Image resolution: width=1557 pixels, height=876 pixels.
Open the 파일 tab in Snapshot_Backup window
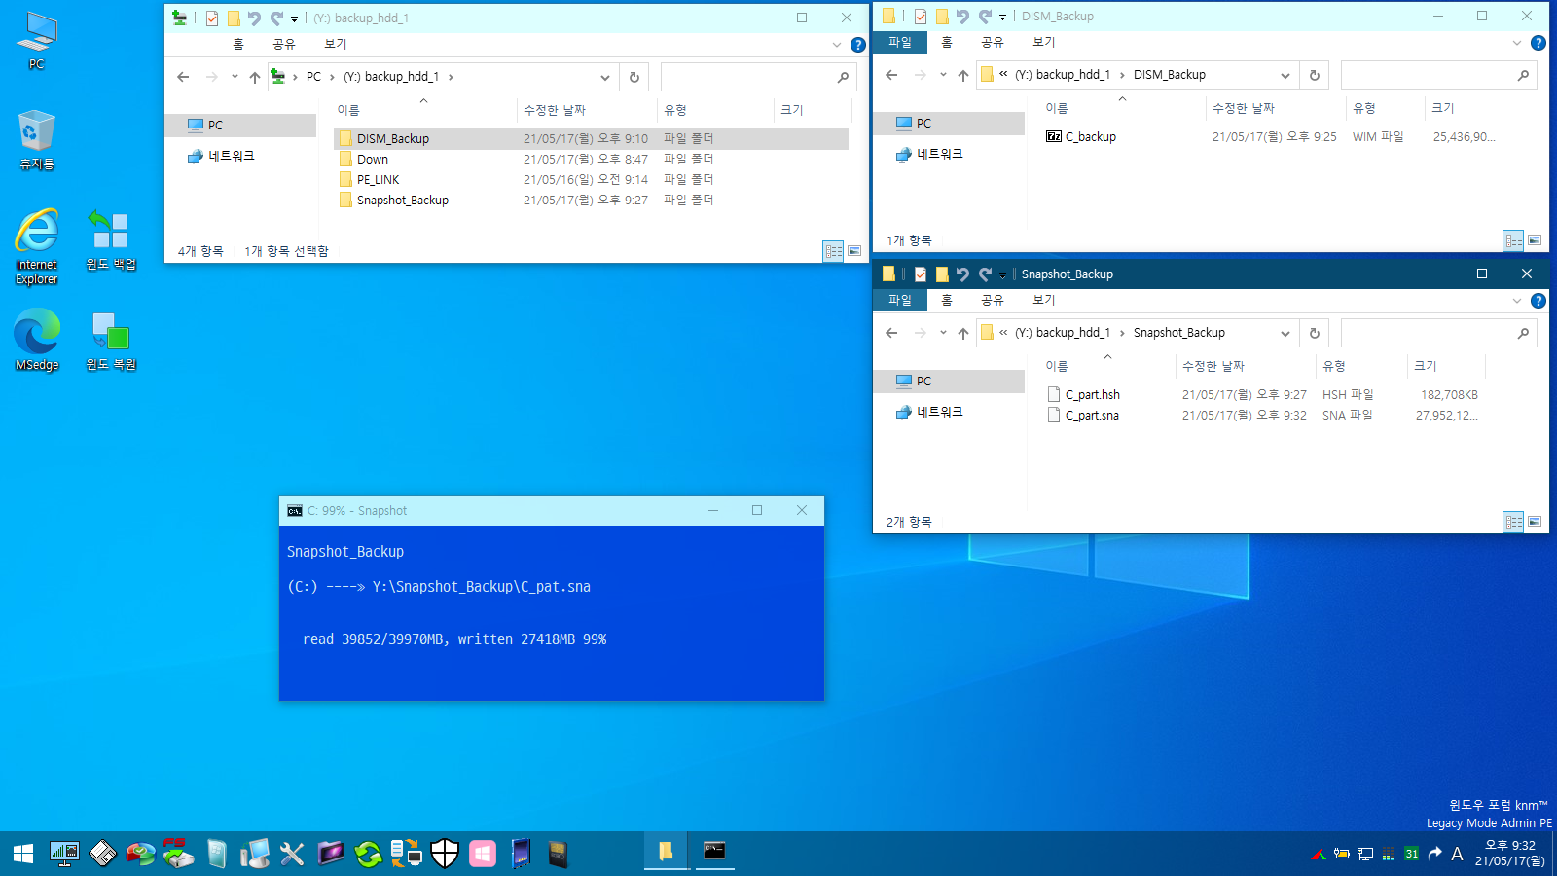(900, 300)
